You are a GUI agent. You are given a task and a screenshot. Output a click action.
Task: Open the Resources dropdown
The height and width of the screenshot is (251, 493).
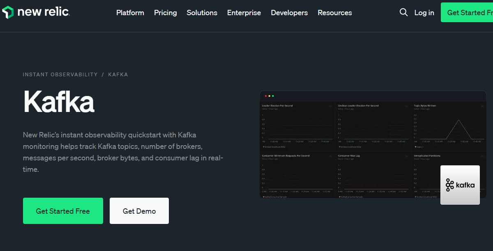(x=334, y=13)
